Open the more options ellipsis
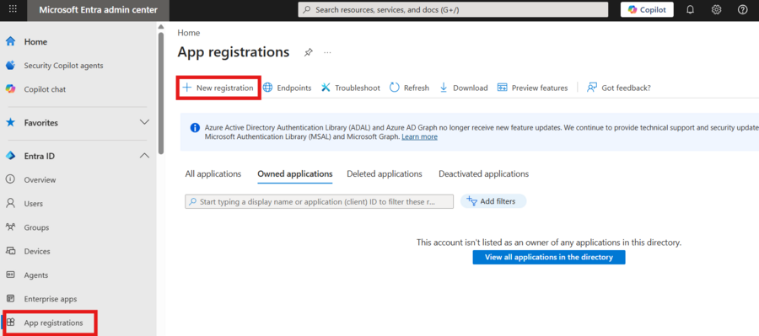 328,52
